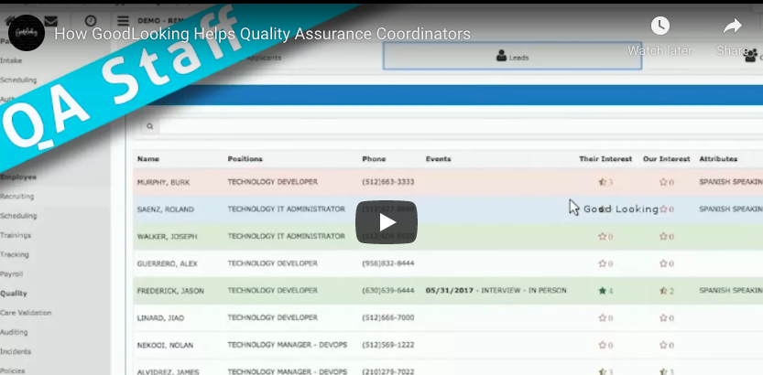Open Care Validation in the sidebar
This screenshot has height=375, width=763.
click(x=26, y=313)
